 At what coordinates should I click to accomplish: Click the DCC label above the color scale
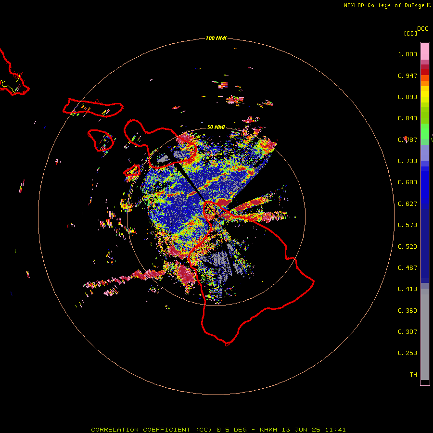coord(423,29)
